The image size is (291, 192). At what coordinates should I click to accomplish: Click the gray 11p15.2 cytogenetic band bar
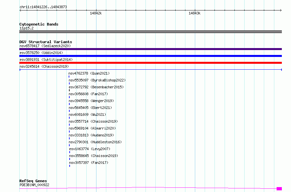[x=150, y=32]
